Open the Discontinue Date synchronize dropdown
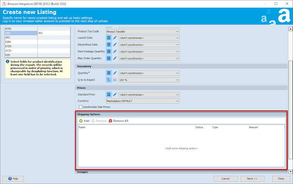293x184 pixels. coord(149,45)
